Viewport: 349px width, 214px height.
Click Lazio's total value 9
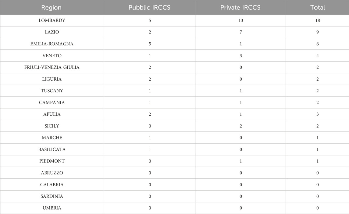pyautogui.click(x=317, y=32)
